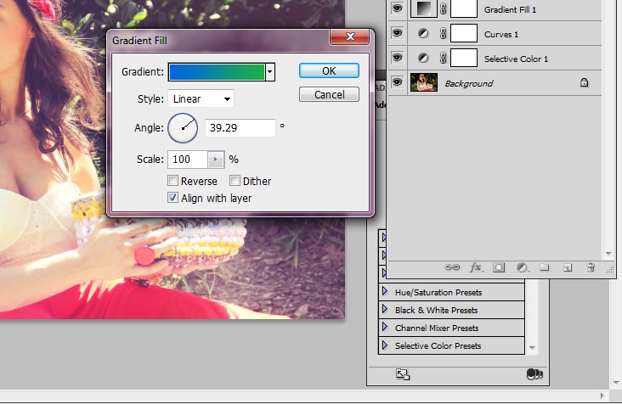
Task: Click the blue-green gradient preview swatch
Action: (217, 72)
